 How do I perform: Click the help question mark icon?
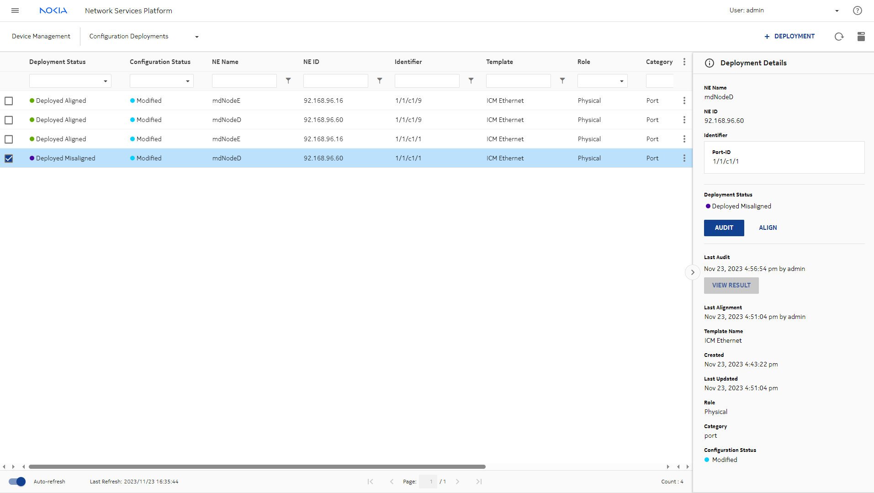(x=857, y=11)
